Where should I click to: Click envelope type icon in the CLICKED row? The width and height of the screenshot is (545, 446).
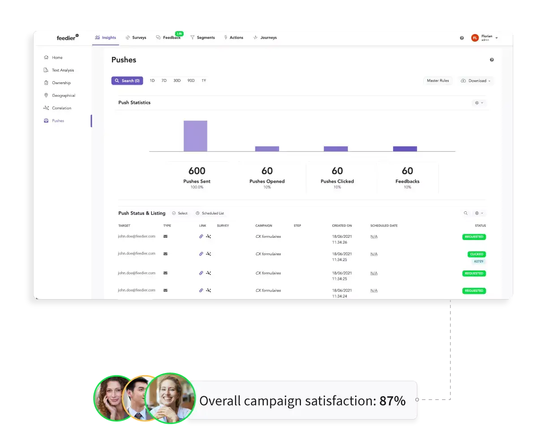pos(165,254)
